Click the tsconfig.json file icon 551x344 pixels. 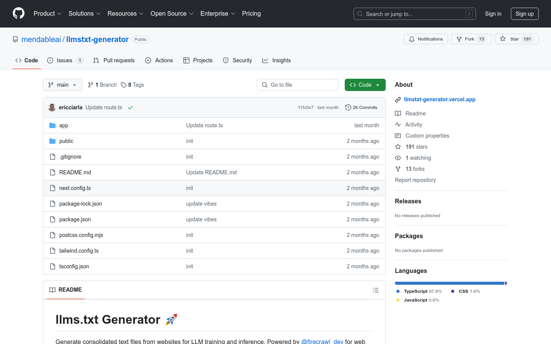point(53,266)
